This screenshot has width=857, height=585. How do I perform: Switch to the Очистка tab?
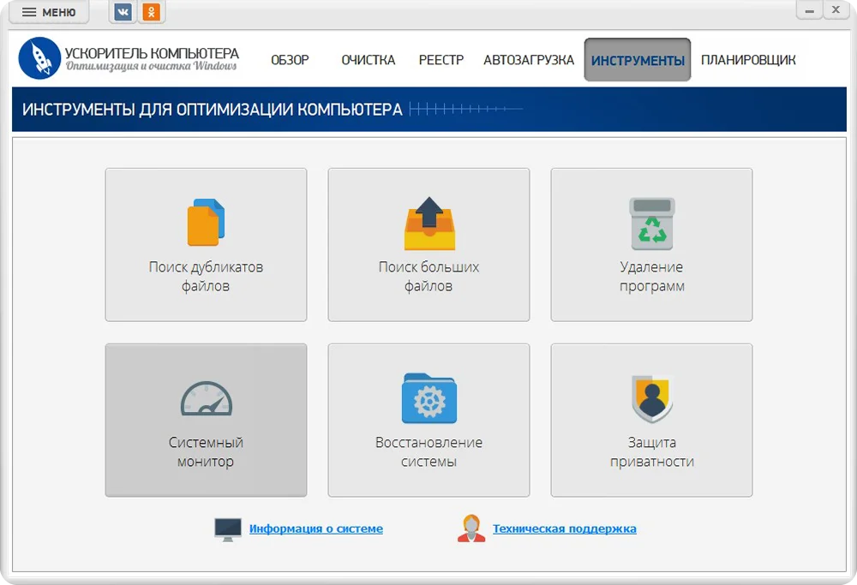pos(369,60)
